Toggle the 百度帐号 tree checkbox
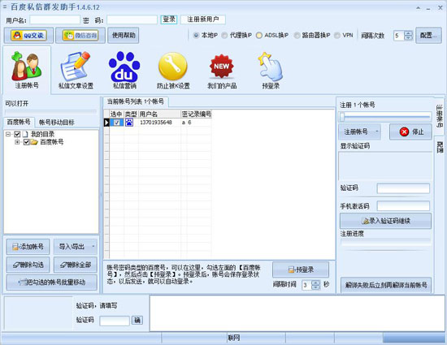The width and height of the screenshot is (447, 345). [26, 142]
